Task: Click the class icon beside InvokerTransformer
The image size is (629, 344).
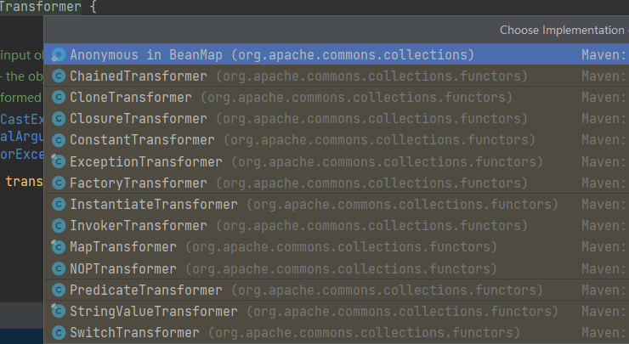Action: coord(59,225)
